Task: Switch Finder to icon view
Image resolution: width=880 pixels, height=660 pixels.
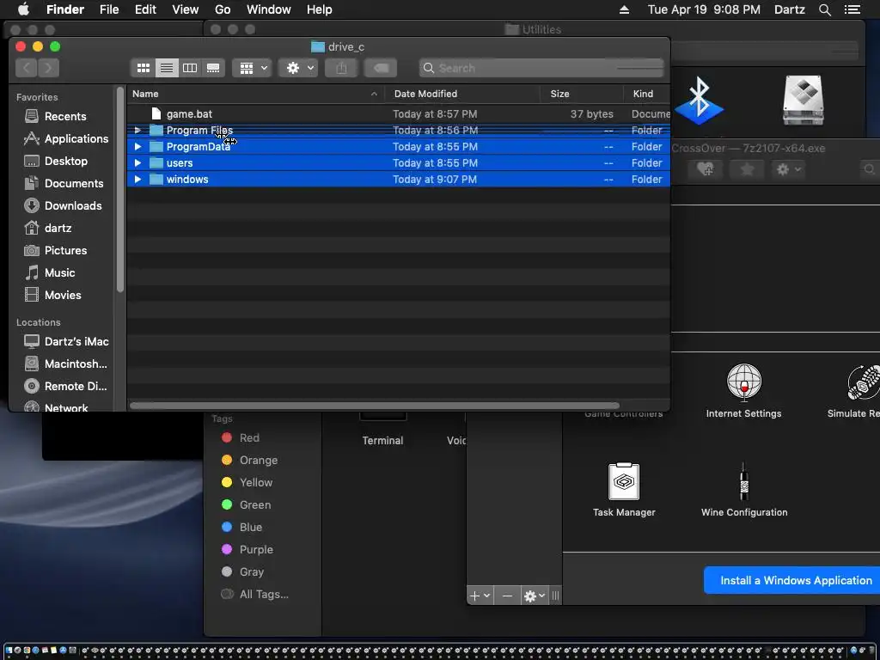Action: [x=144, y=68]
